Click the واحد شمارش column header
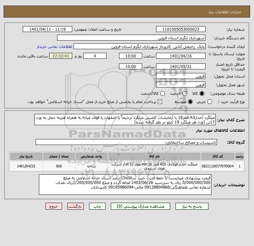Screen dimensions: 254x246 coord(91,156)
